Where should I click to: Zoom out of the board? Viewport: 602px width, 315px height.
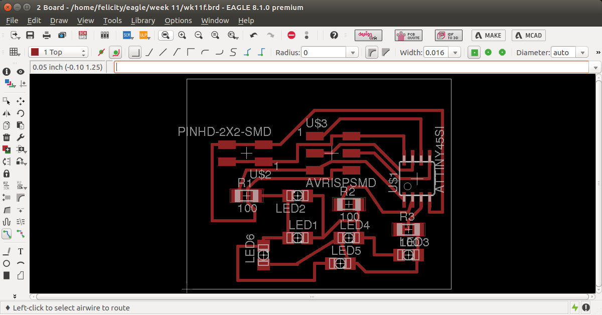click(199, 35)
